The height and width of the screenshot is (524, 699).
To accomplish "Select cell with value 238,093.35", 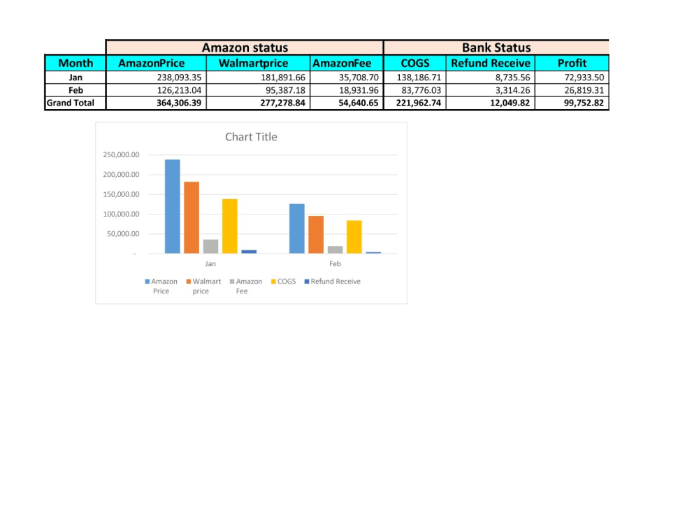I will pos(156,78).
